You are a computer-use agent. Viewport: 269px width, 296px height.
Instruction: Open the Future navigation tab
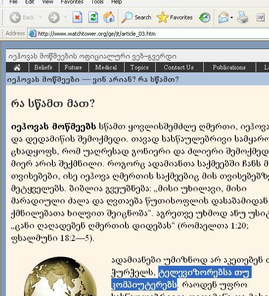(x=73, y=67)
